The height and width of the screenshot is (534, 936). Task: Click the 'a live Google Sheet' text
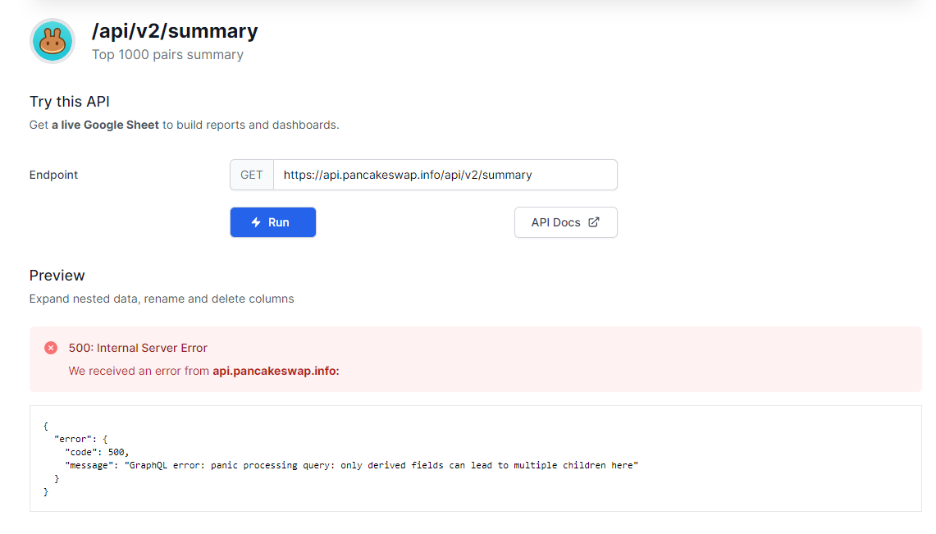(105, 125)
